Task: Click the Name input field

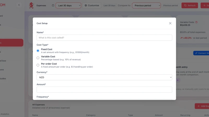Action: pos(104,38)
